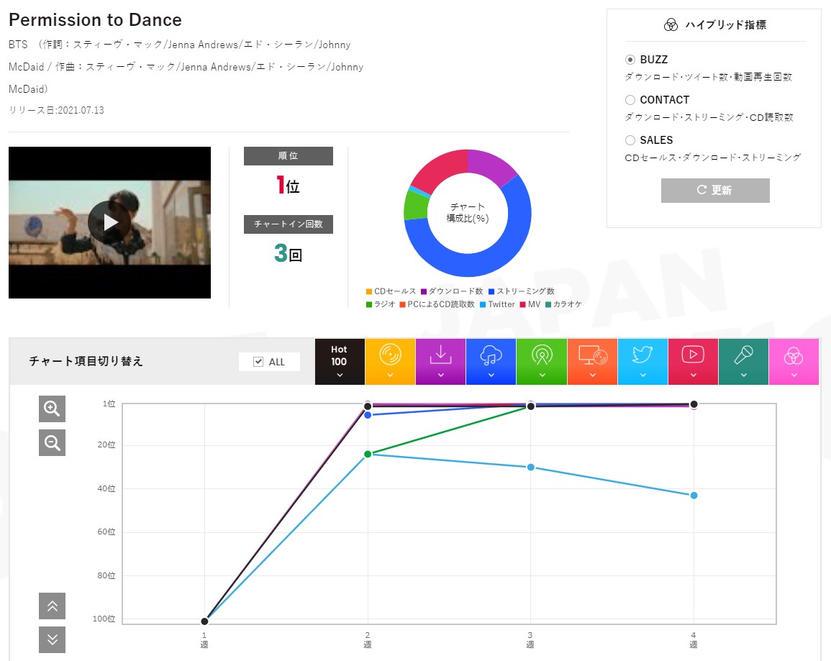Click the リリース日:2021.07.13 text
This screenshot has width=831, height=661.
click(56, 110)
